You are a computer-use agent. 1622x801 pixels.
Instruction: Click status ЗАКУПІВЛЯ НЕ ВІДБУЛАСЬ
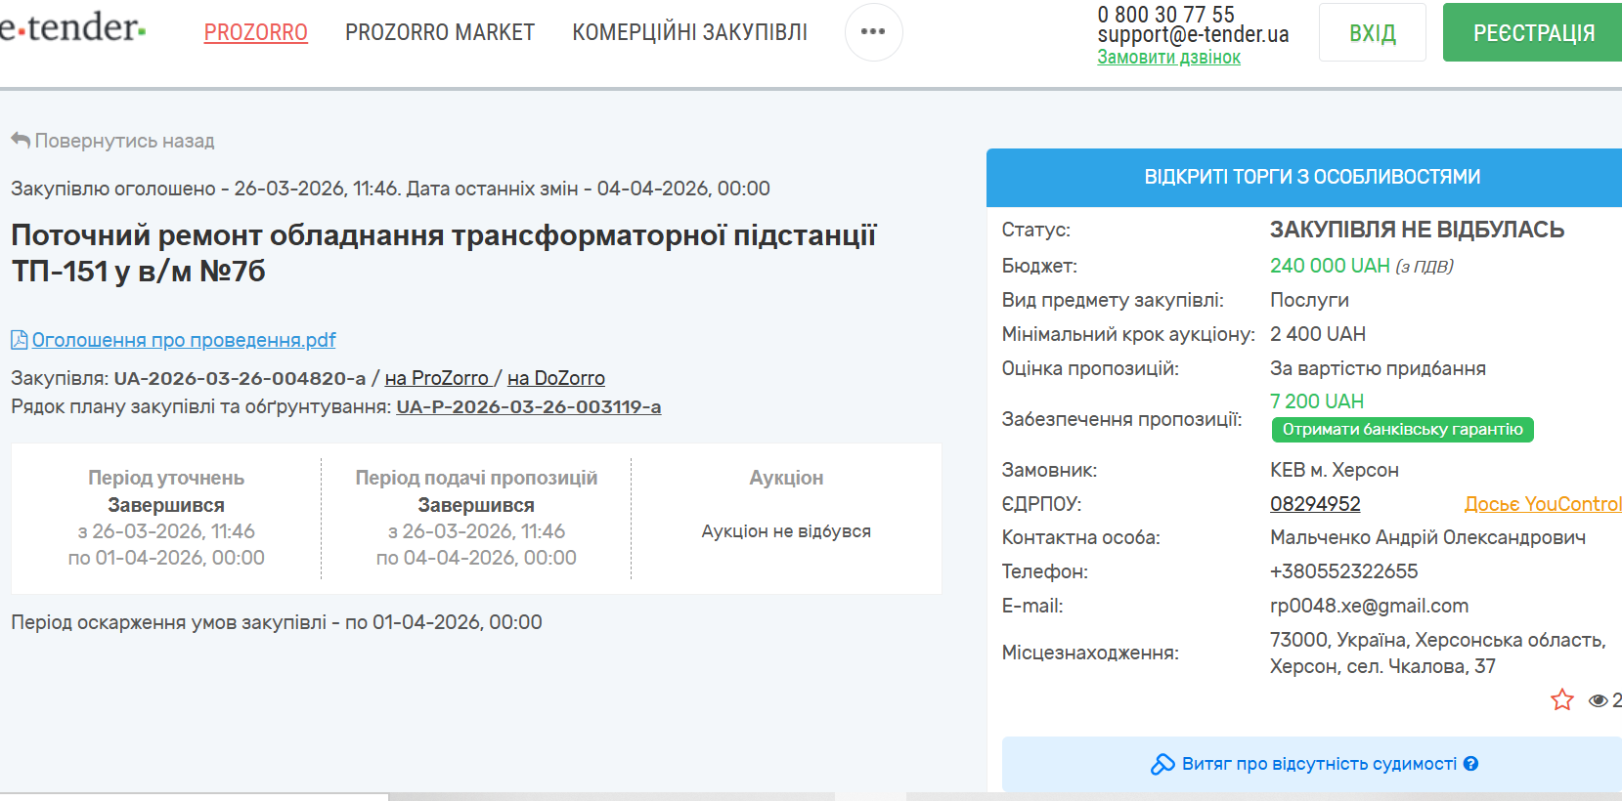1417,230
